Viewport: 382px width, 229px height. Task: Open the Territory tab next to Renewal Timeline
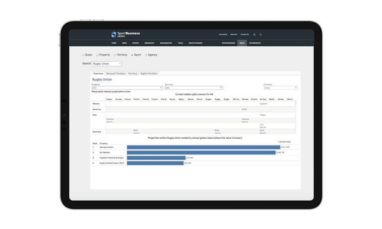[132, 74]
